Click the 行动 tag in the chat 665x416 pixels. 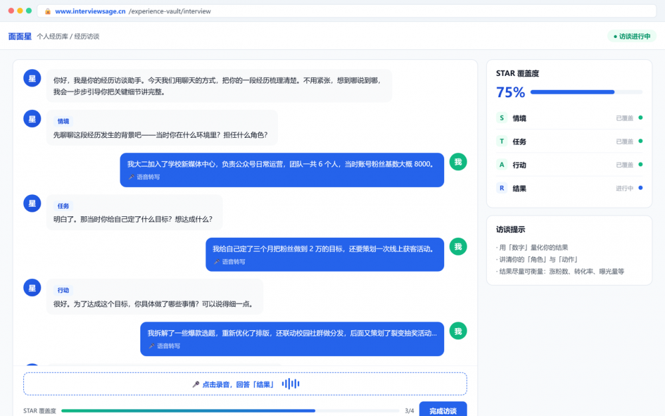(63, 290)
